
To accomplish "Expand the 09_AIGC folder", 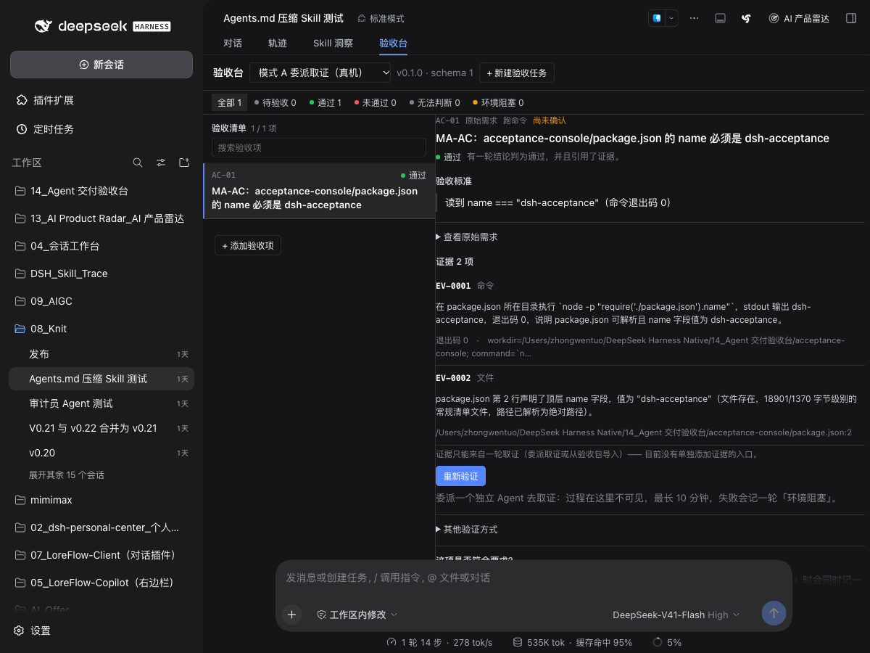I will (x=101, y=301).
